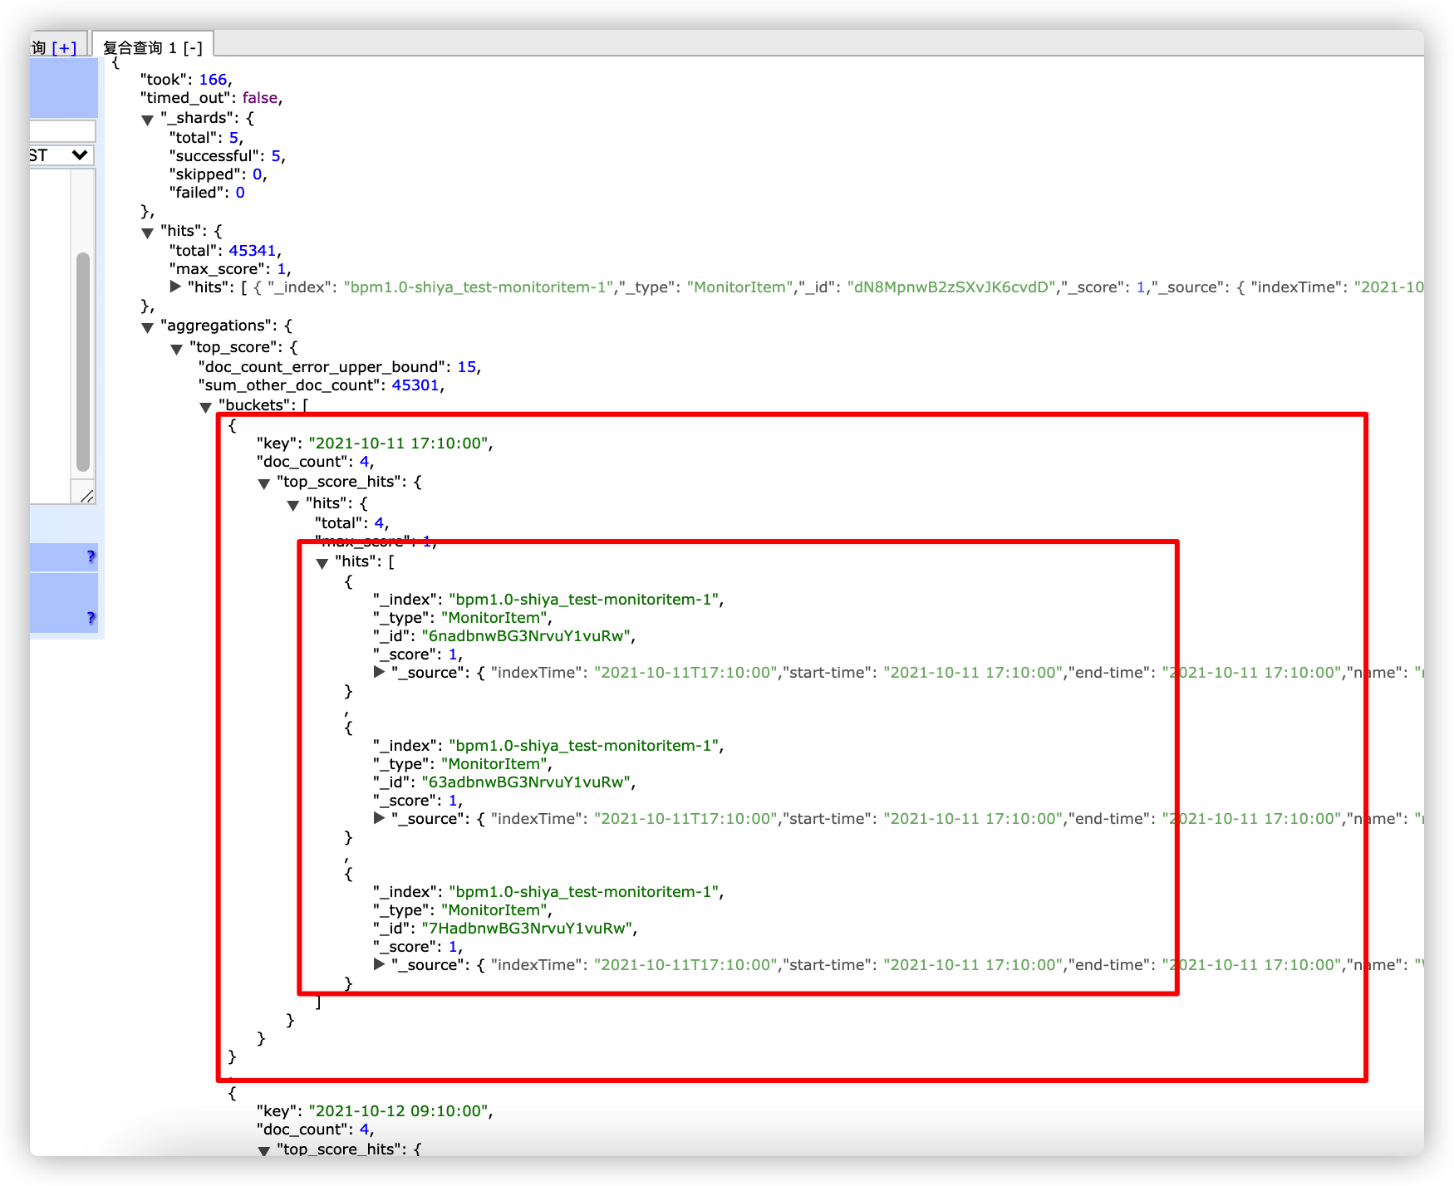
Task: Expand the collapsed "hits" array containing dN8MpnwB2zSXvJK6cvdD
Action: (x=175, y=287)
